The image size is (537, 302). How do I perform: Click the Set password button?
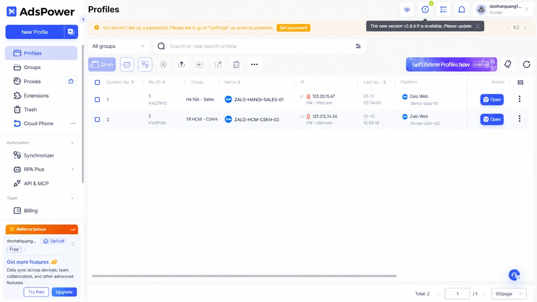(x=293, y=28)
